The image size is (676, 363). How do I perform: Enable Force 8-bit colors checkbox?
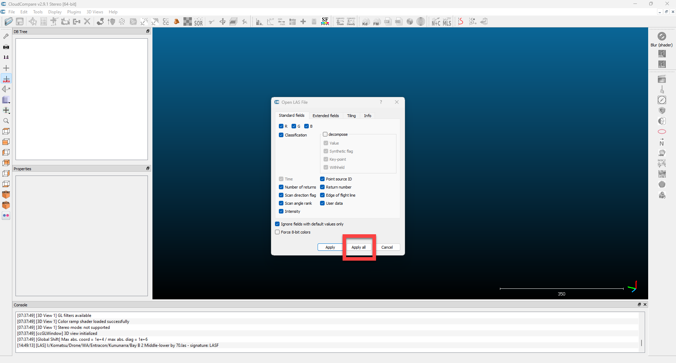click(277, 232)
